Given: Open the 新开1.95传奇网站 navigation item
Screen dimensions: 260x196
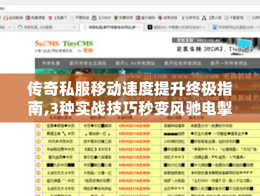Looking at the screenshot, I should point(135,63).
